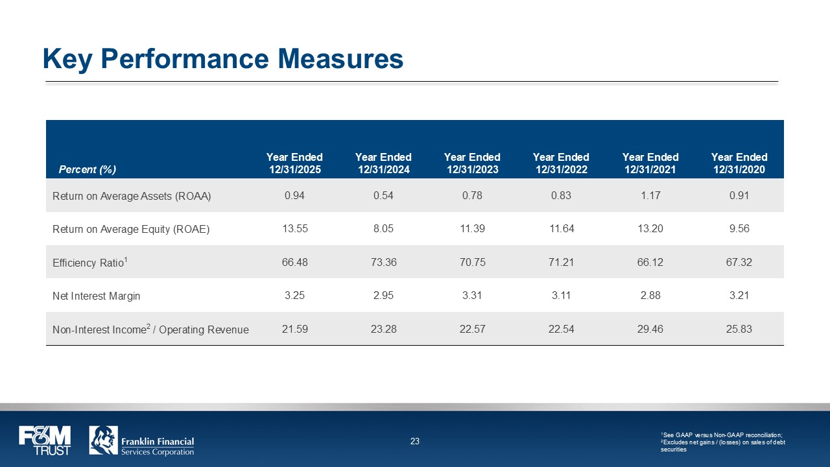Click the Efficiency Ratio row label
Image resolution: width=830 pixels, height=467 pixels.
tap(90, 262)
